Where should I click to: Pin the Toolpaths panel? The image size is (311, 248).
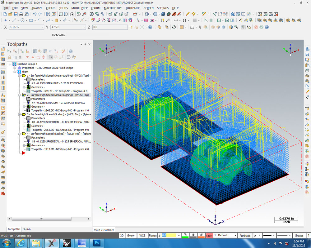(x=86, y=44)
